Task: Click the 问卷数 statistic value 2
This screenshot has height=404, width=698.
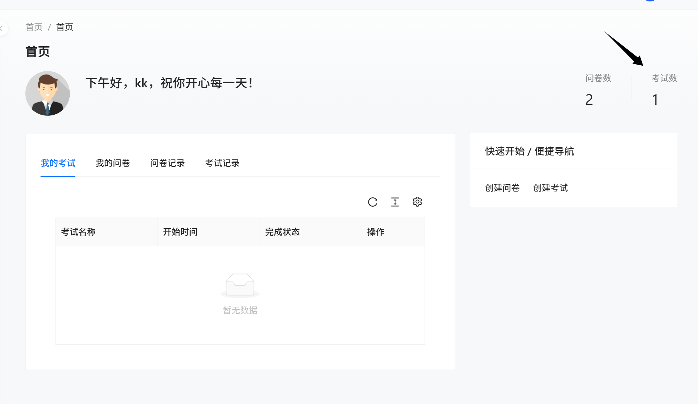Action: [x=589, y=100]
